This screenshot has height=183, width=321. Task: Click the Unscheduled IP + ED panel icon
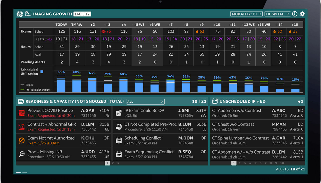pyautogui.click(x=215, y=101)
